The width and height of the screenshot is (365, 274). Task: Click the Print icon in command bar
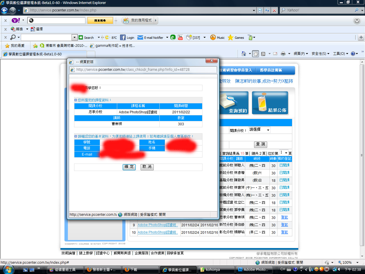coord(283,54)
